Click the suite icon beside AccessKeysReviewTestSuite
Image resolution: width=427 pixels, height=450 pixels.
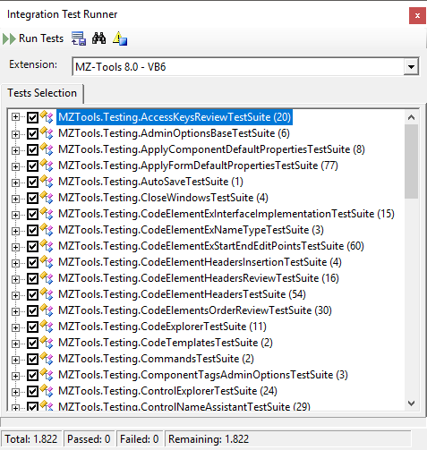(47, 117)
